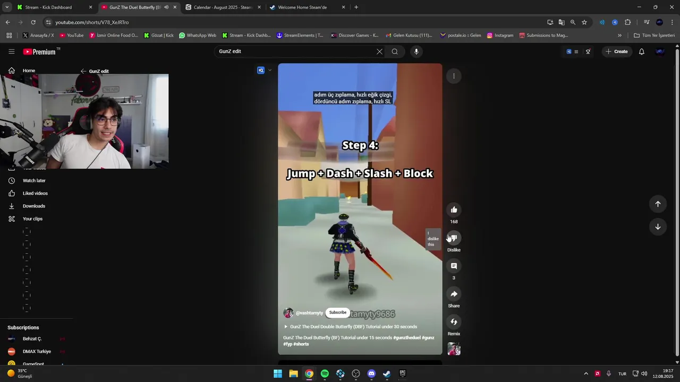Show more bookmarks with double chevron
680x382 pixels.
click(x=619, y=36)
